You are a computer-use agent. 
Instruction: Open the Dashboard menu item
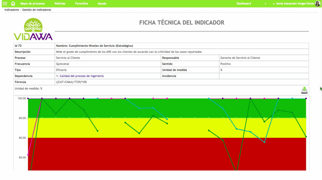(x=243, y=4)
